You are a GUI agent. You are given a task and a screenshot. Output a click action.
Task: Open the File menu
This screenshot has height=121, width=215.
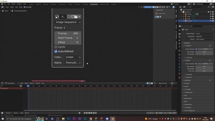(x=5, y=4)
